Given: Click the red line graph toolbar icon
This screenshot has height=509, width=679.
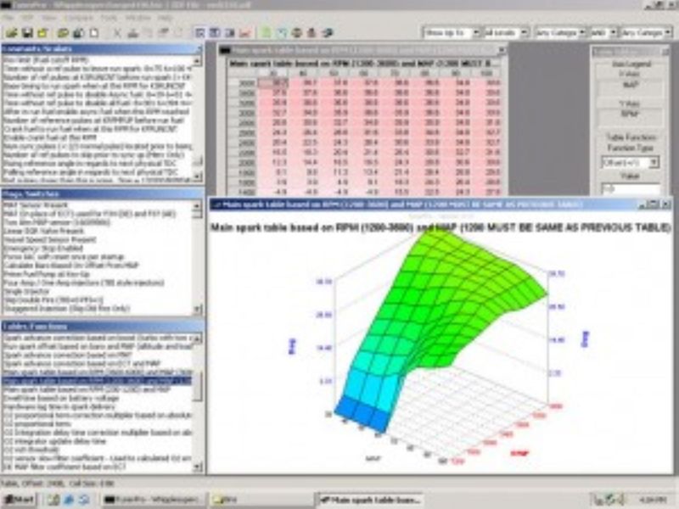Looking at the screenshot, I should coord(244,33).
